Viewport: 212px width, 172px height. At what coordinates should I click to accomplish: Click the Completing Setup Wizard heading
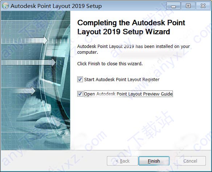click(x=131, y=27)
